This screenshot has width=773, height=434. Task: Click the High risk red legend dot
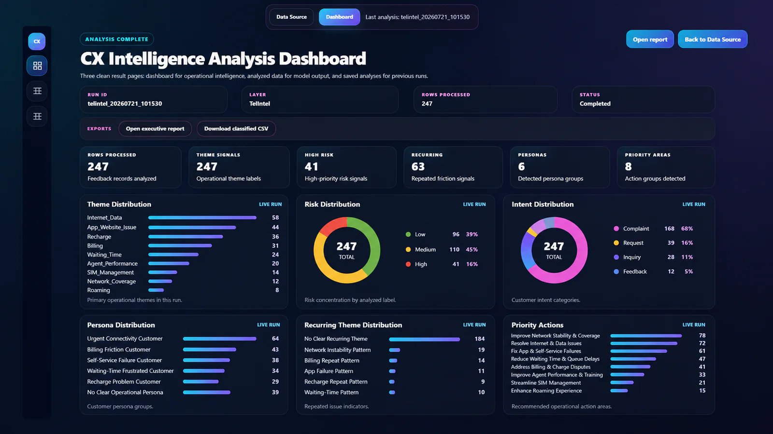[x=408, y=264]
